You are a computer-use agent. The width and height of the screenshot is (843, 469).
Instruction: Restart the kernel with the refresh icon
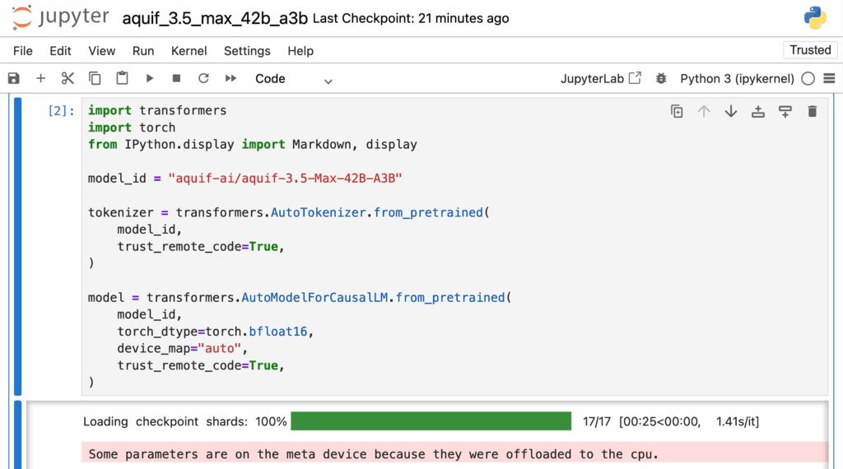pos(203,78)
